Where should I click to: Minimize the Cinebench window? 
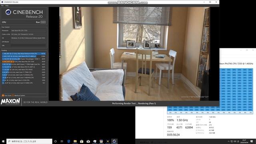tap(204, 2)
